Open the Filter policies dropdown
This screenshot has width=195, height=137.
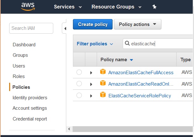pos(95,44)
